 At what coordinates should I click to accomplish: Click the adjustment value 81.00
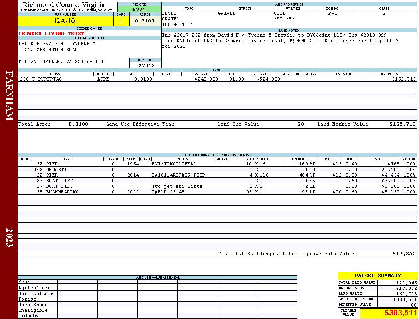tap(237, 79)
